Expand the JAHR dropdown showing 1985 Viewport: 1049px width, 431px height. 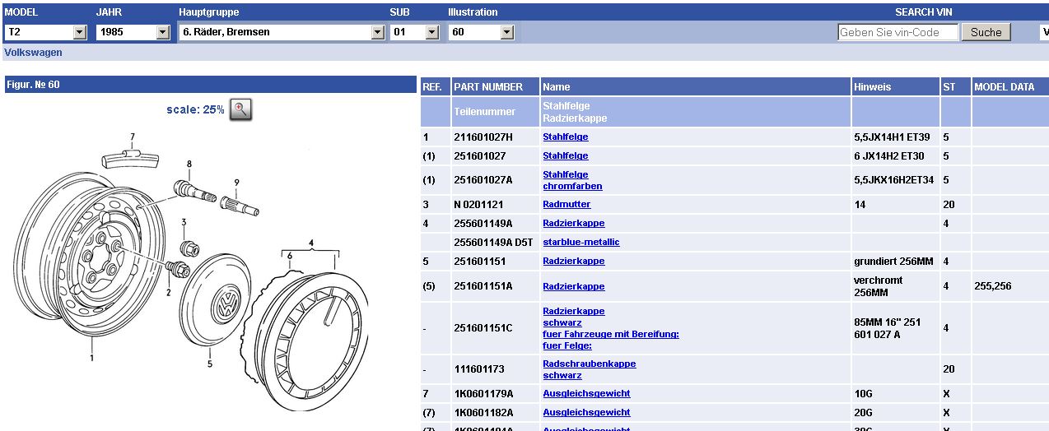(x=133, y=32)
